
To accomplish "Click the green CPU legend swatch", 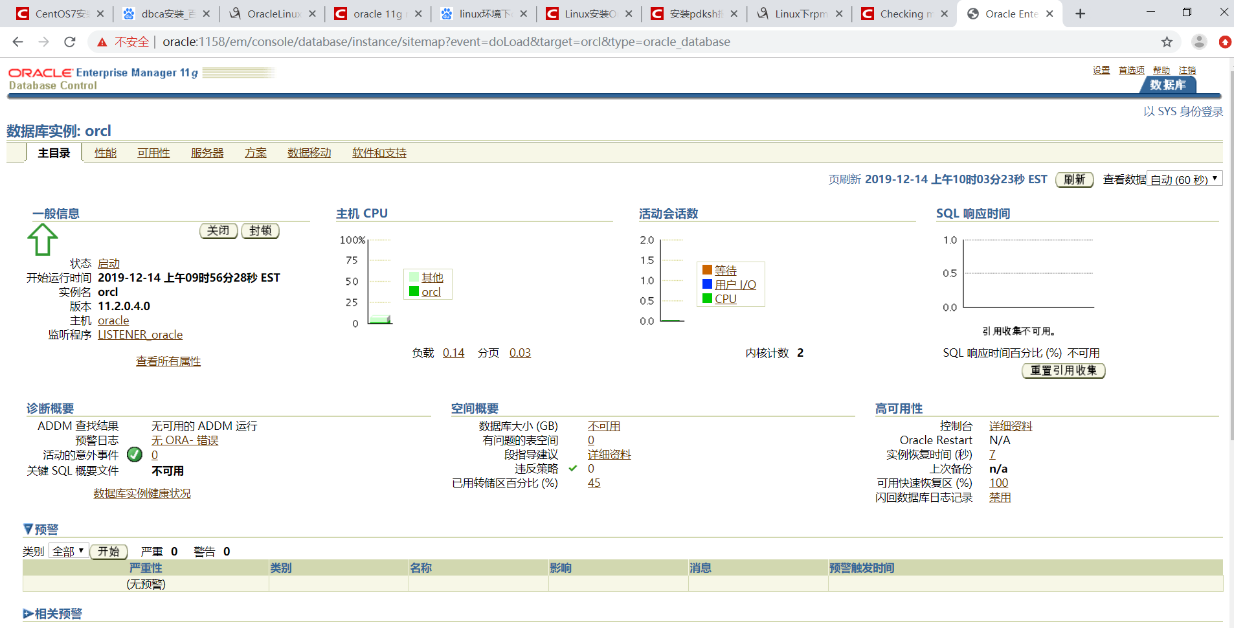I will click(708, 298).
